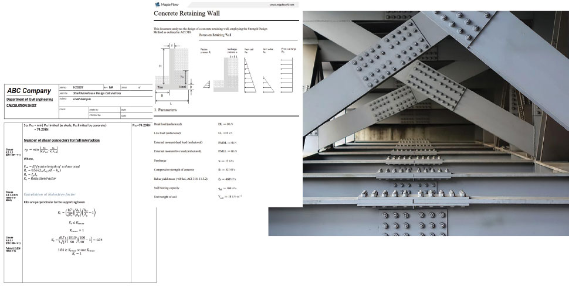This screenshot has height=287, width=569.
Task: Click the Maple Flow logo icon
Action: (157, 4)
